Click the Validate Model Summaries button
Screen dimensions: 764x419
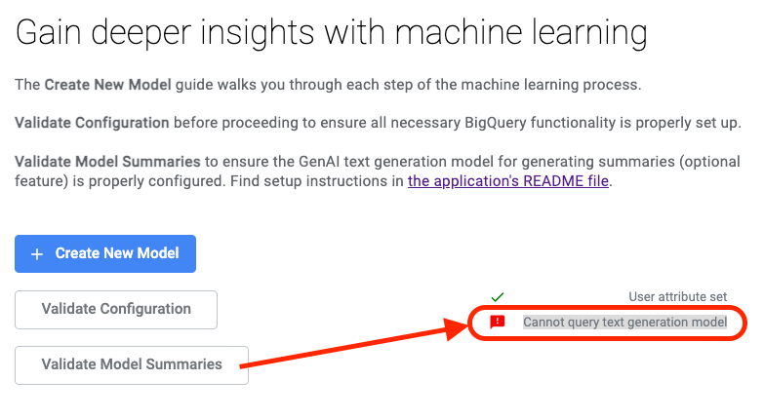pyautogui.click(x=132, y=365)
